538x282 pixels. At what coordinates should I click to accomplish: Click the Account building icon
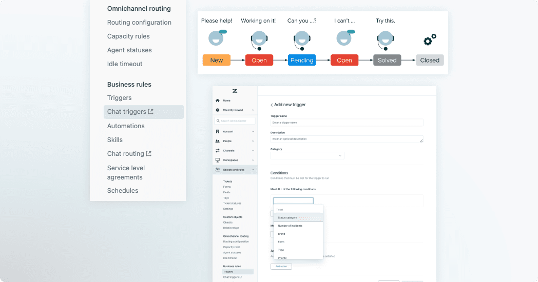click(x=218, y=132)
